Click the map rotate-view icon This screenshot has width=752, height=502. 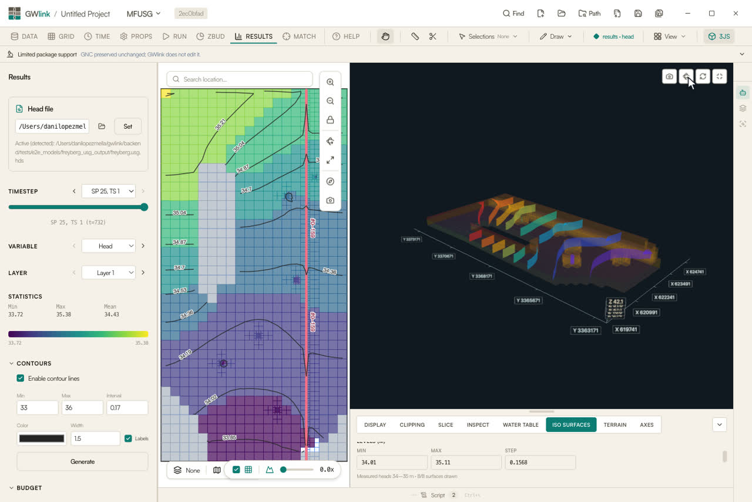coord(330,141)
